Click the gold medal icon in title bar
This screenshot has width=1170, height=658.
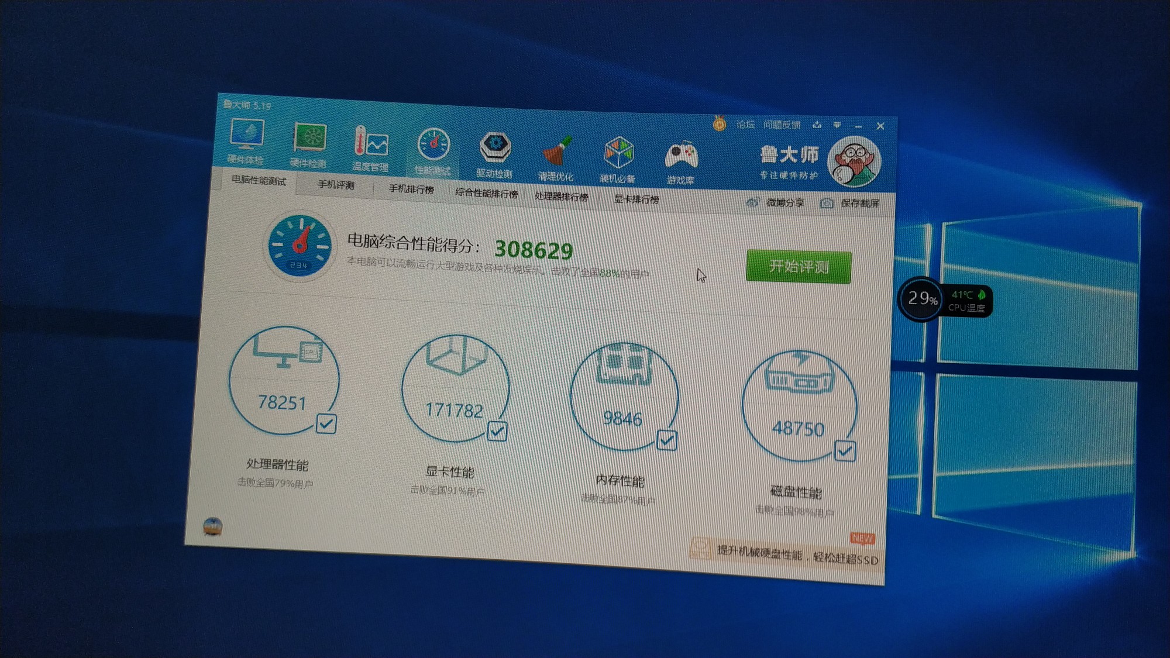tap(719, 123)
